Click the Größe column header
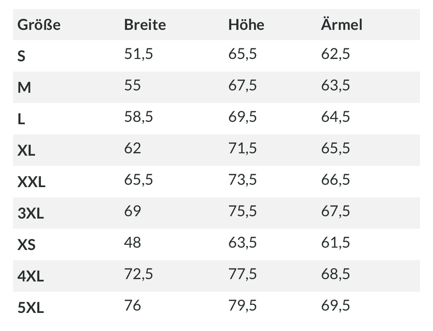Image resolution: width=433 pixels, height=331 pixels. tap(39, 25)
